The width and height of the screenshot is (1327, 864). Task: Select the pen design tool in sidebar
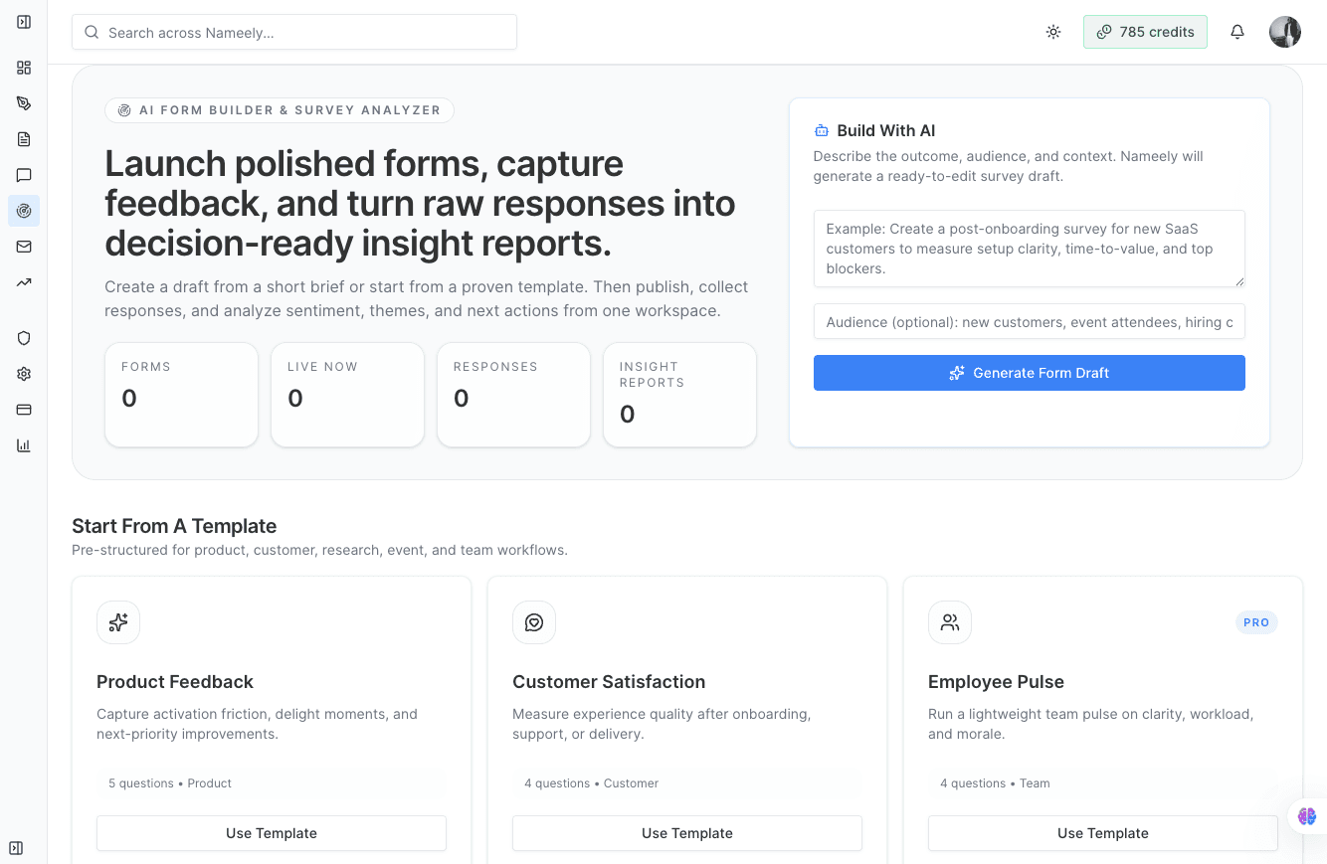point(24,102)
